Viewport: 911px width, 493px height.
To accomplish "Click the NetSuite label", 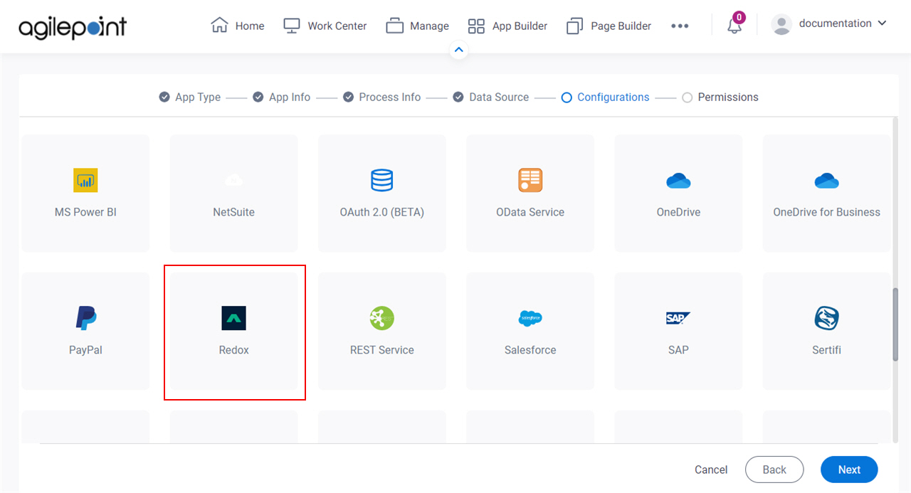I will click(233, 212).
